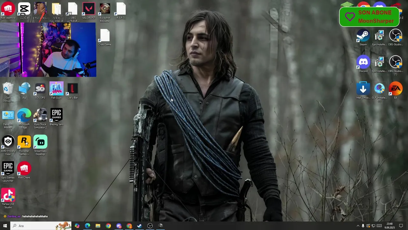Open the Geri Dönüşüm recycle bin

(8, 93)
